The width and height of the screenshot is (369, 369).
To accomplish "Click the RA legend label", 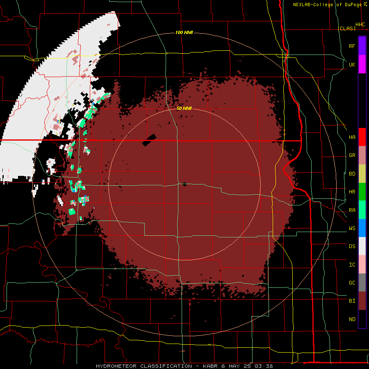I will click(x=352, y=210).
